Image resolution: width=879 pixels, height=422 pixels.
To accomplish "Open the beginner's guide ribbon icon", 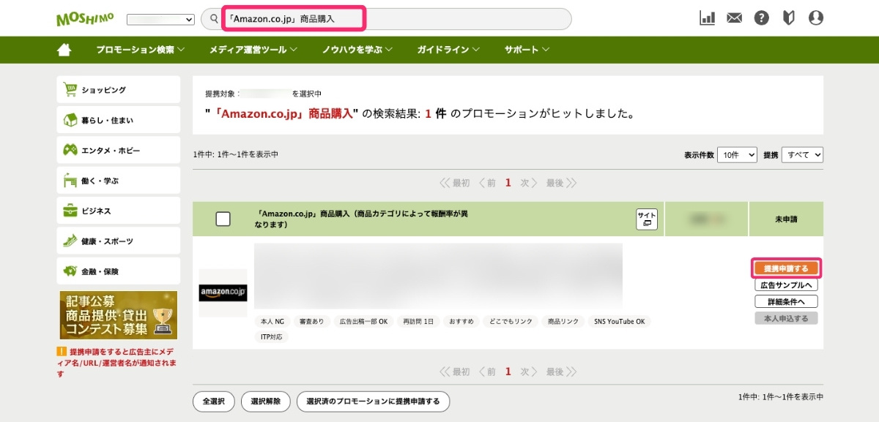I will [x=788, y=18].
